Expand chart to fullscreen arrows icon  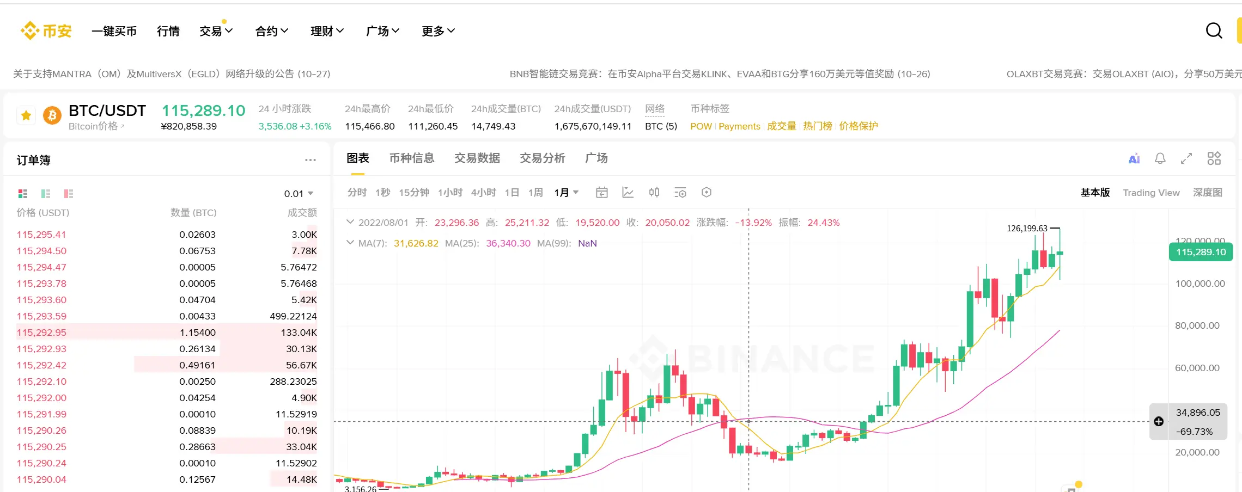(1186, 158)
